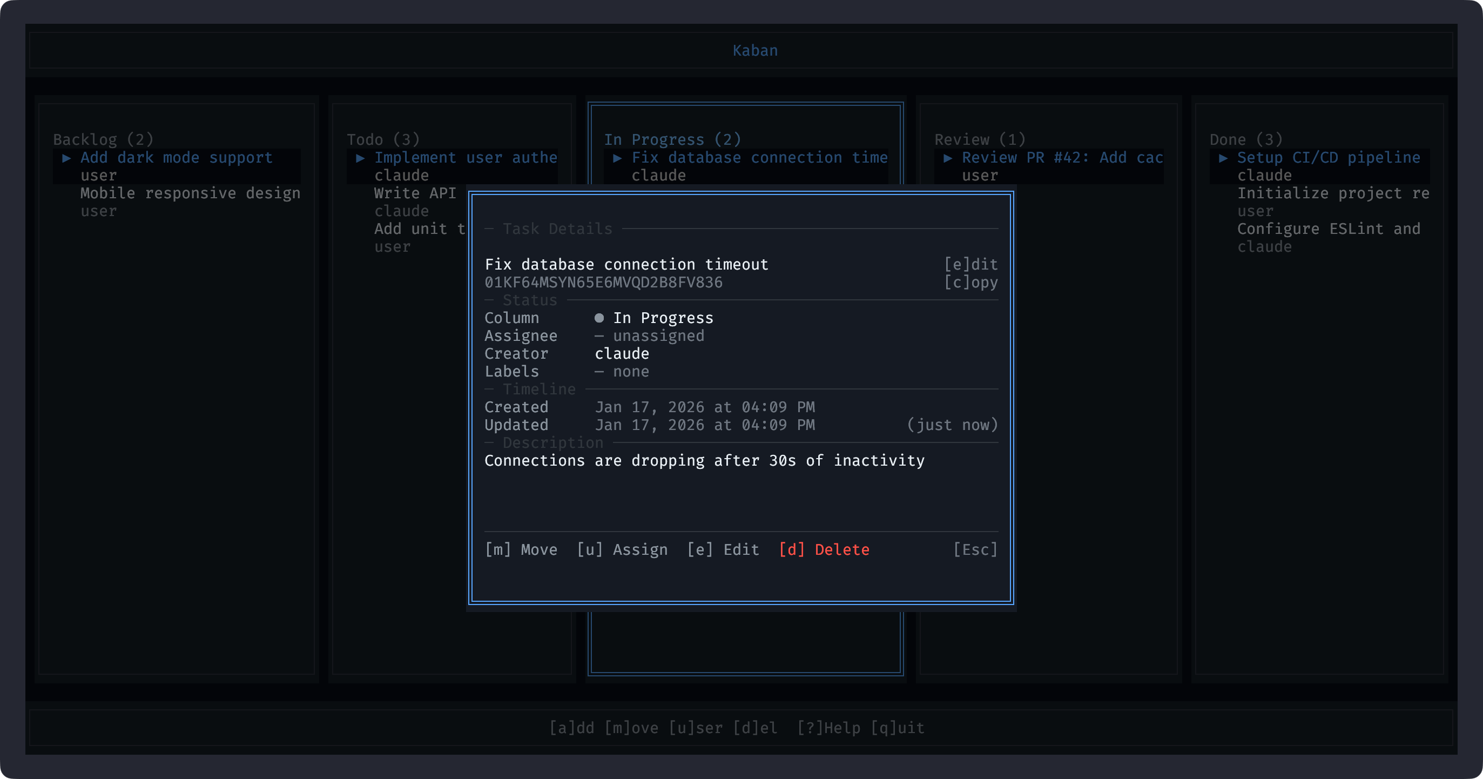Click [a]dd in the bottom shortcut bar

tap(572, 727)
